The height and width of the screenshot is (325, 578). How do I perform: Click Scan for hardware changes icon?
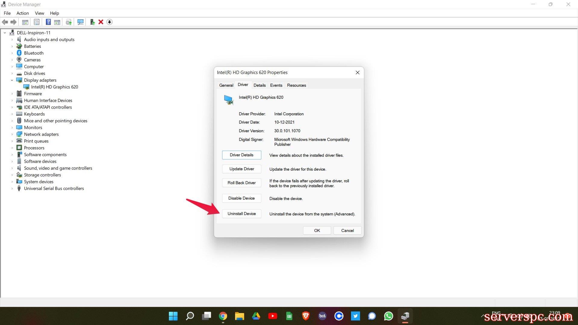point(80,22)
